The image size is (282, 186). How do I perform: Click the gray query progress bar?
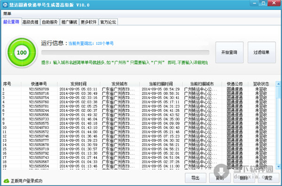tap(125, 53)
